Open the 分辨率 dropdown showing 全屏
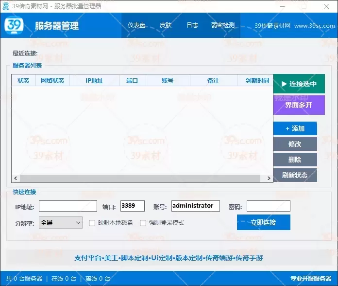The width and height of the screenshot is (338, 286). click(x=61, y=223)
